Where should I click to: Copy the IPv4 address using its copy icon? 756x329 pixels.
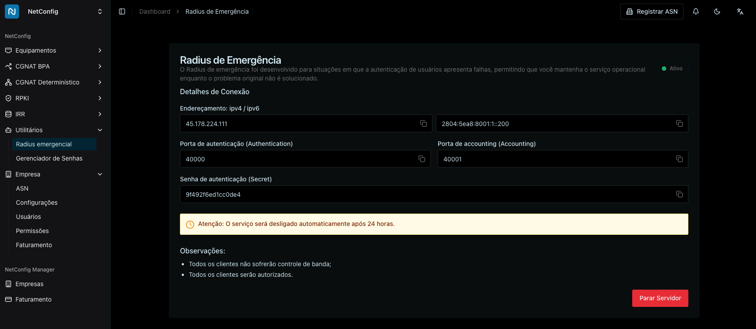click(423, 123)
